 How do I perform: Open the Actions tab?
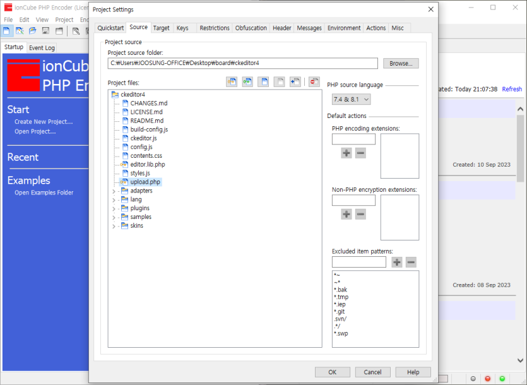coord(376,28)
